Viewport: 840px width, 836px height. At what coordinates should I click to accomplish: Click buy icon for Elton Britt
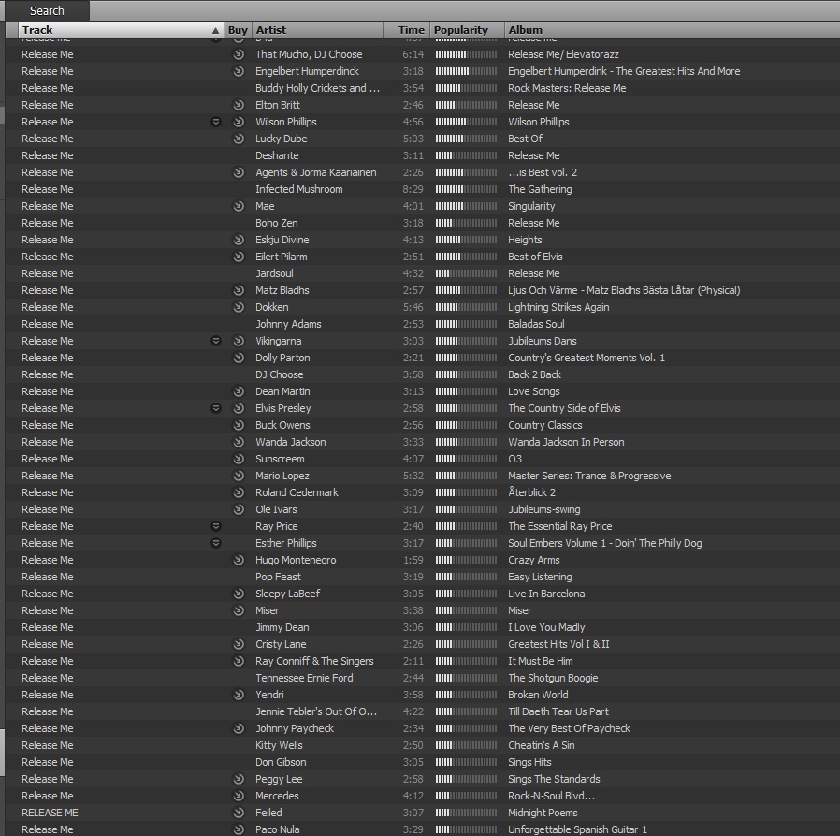click(239, 105)
